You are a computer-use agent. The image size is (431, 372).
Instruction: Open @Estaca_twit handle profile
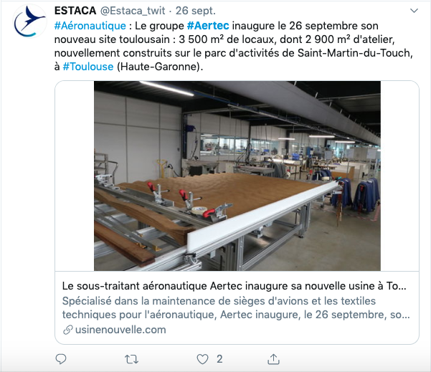pos(133,11)
